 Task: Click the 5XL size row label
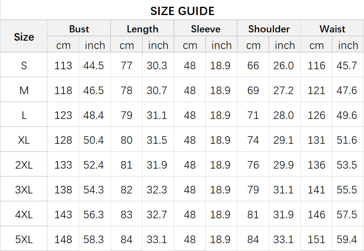24,239
